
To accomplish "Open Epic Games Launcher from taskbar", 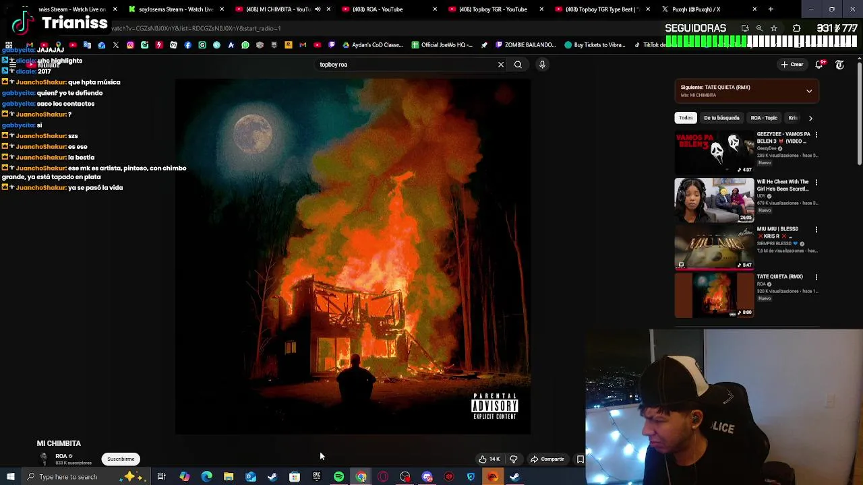I will [x=317, y=477].
